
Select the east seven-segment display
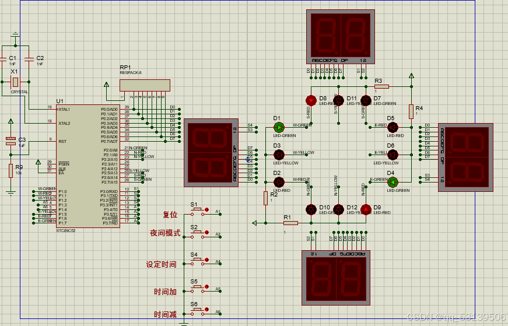click(465, 157)
